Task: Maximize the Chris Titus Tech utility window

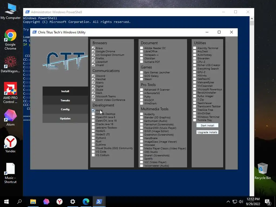Action: point(219,32)
